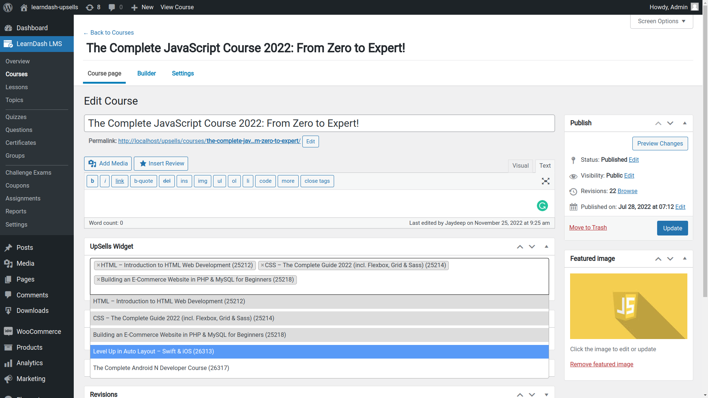This screenshot has width=708, height=398.
Task: Remove the Building an E-Commerce Website tag
Action: pos(98,280)
